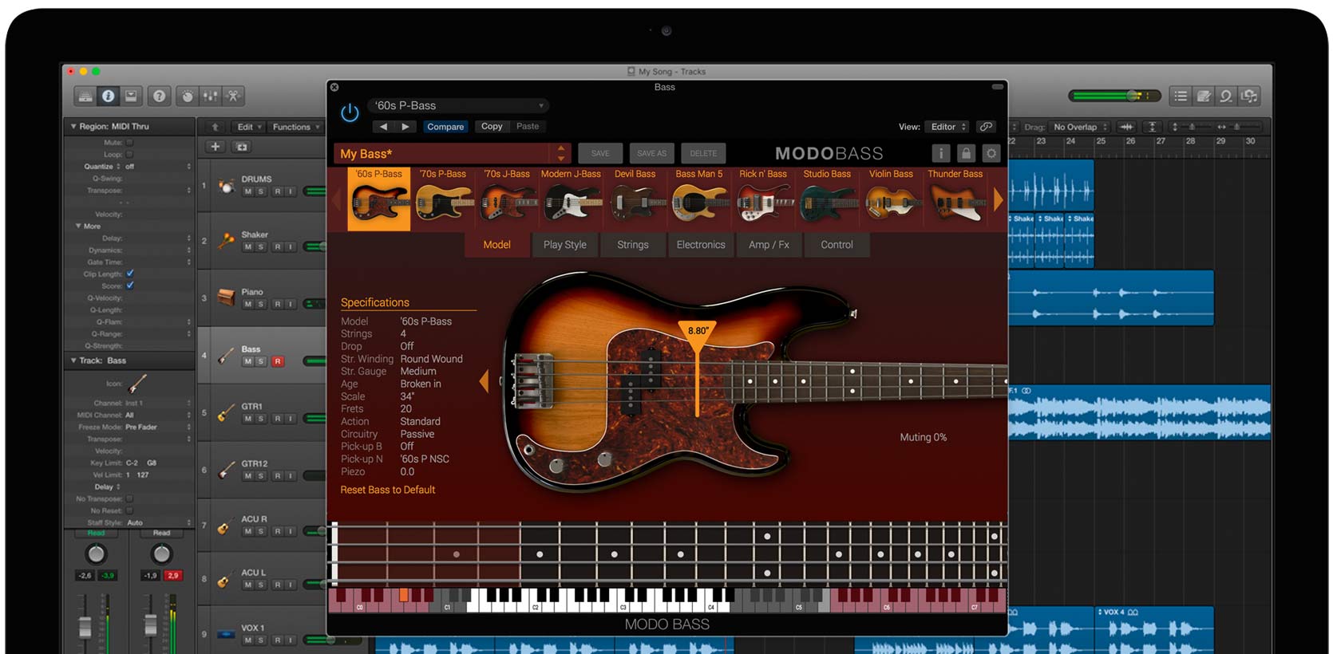Open the Quantize value dropdown
Screen dimensions: 1333x654
[158, 167]
